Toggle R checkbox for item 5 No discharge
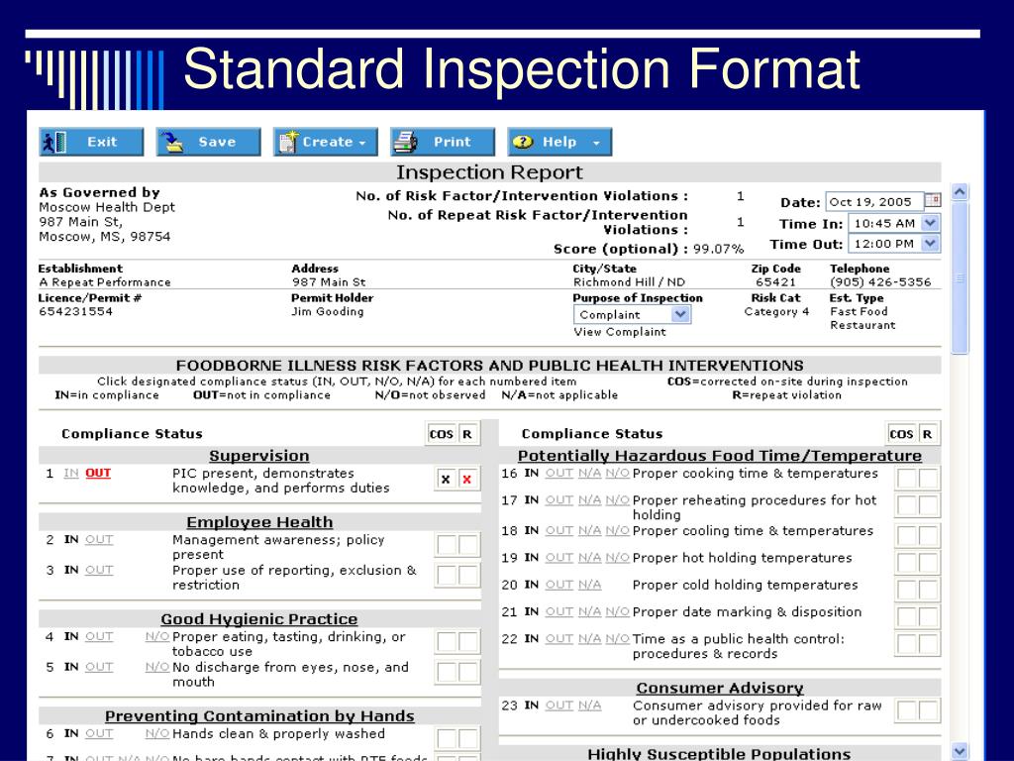The width and height of the screenshot is (1014, 761). pyautogui.click(x=467, y=673)
